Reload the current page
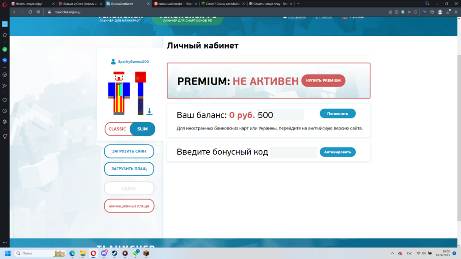 [30, 12]
